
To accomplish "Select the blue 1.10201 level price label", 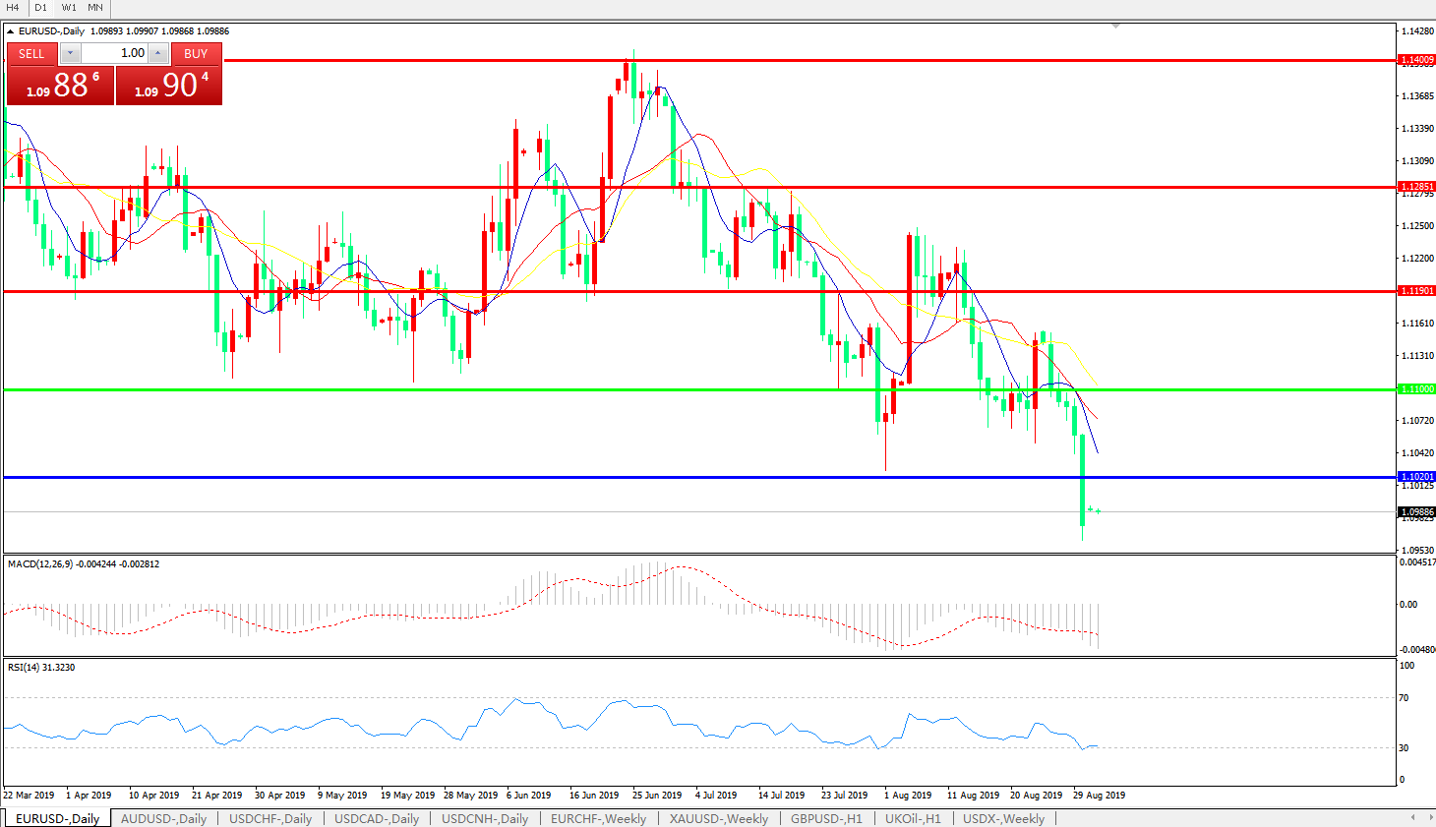I will click(1416, 477).
